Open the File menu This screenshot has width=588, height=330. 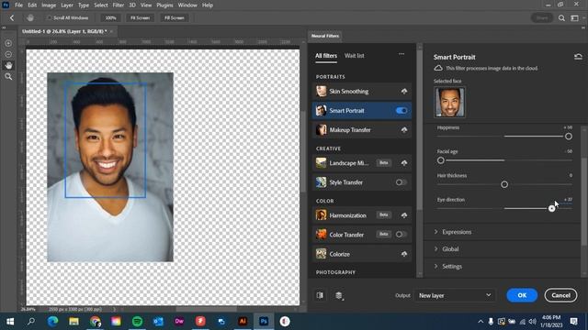pos(18,5)
